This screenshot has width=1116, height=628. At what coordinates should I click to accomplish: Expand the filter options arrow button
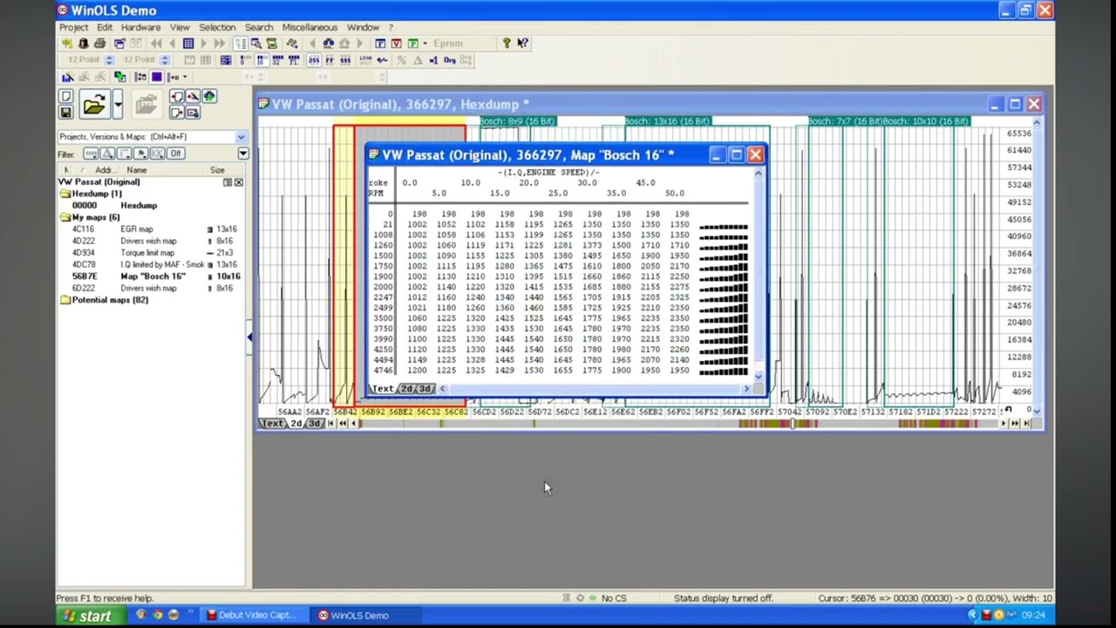pos(242,154)
